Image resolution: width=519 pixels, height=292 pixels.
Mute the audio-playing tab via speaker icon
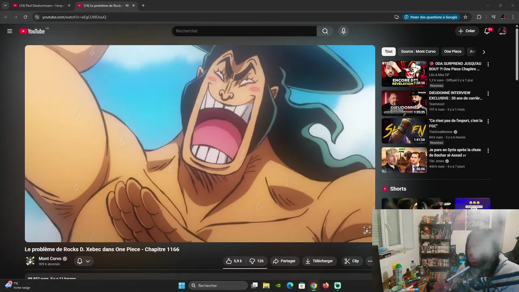[127, 6]
